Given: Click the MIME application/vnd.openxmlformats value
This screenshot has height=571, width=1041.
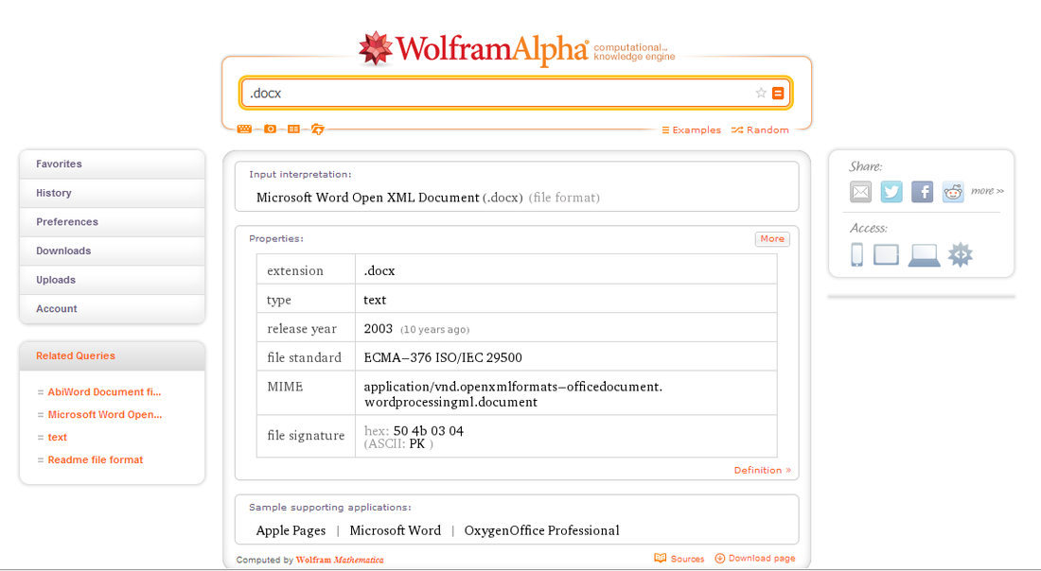Looking at the screenshot, I should (513, 394).
